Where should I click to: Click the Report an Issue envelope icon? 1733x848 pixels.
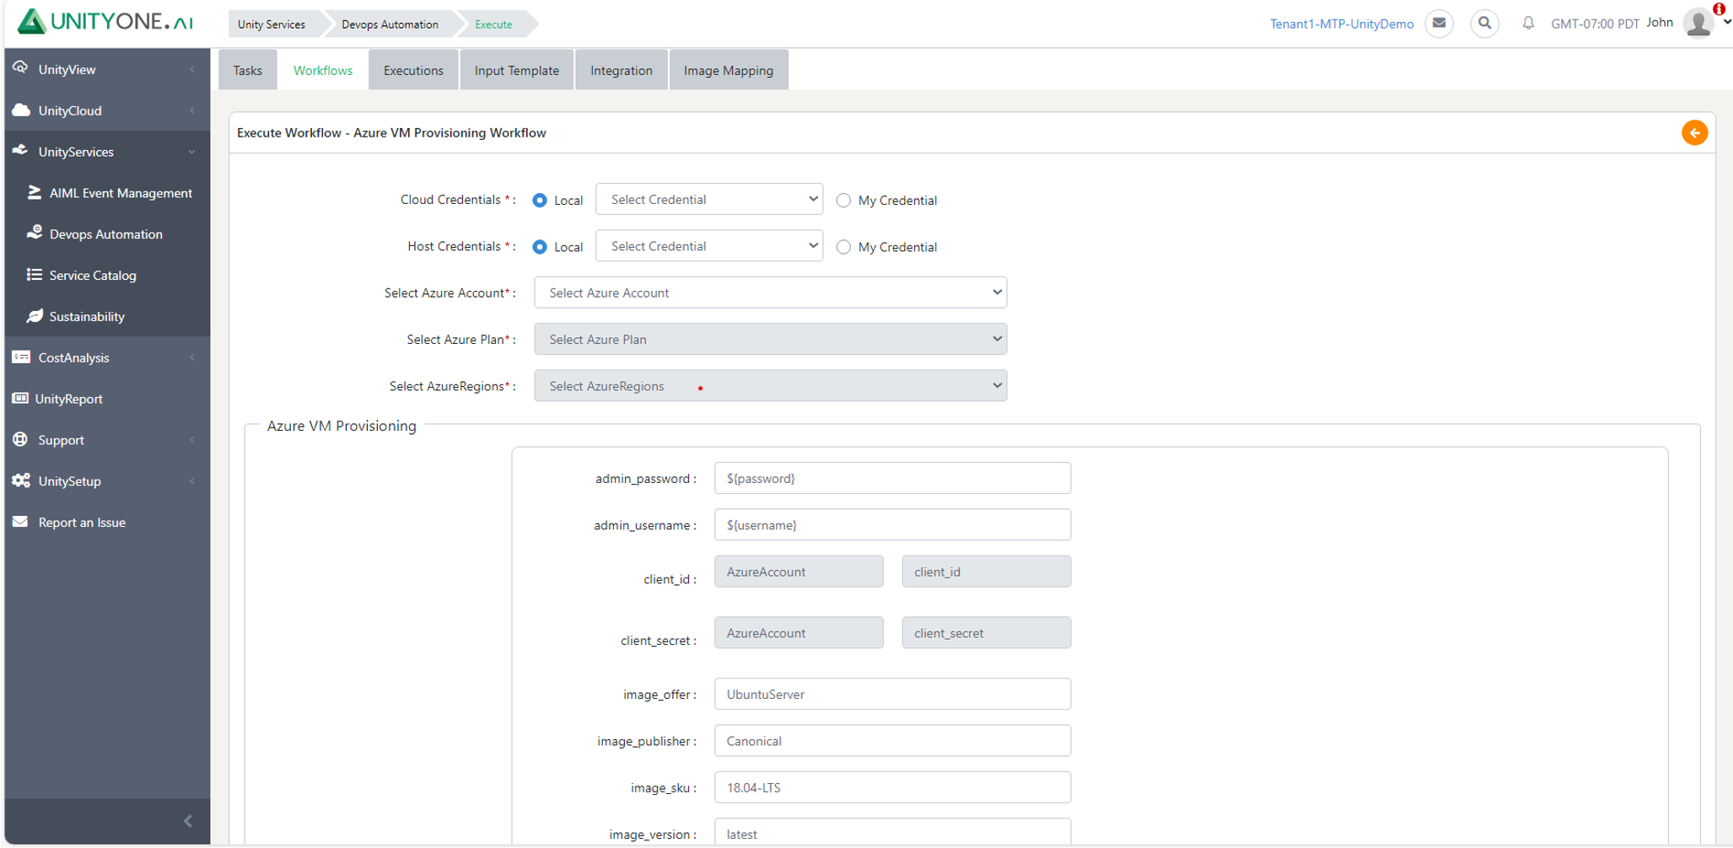(x=20, y=522)
